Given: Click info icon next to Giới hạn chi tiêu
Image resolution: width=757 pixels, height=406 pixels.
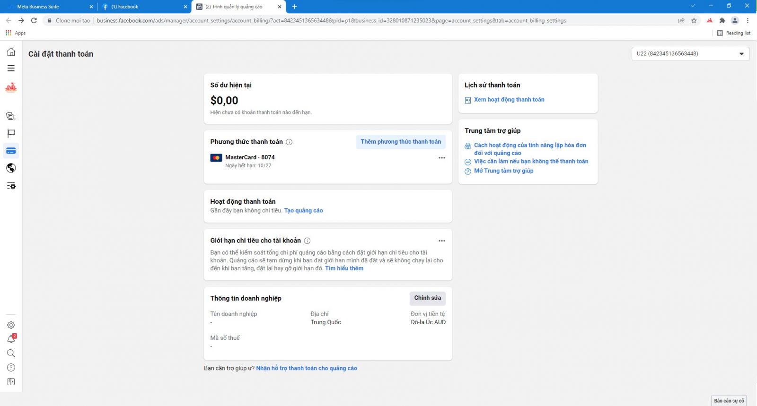Looking at the screenshot, I should (x=307, y=241).
